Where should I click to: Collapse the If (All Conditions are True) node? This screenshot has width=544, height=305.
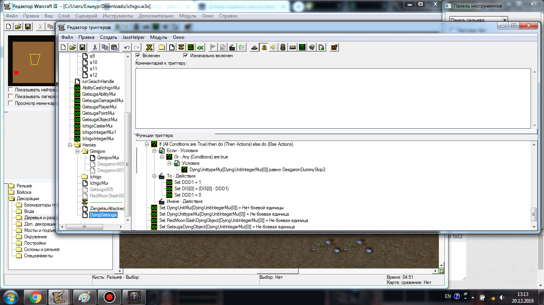click(x=147, y=144)
